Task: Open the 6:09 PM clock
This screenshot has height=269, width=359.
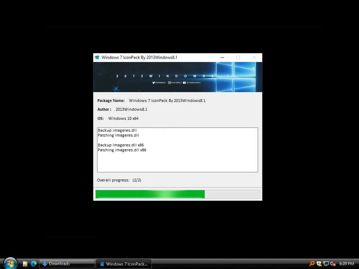Action: click(x=347, y=264)
